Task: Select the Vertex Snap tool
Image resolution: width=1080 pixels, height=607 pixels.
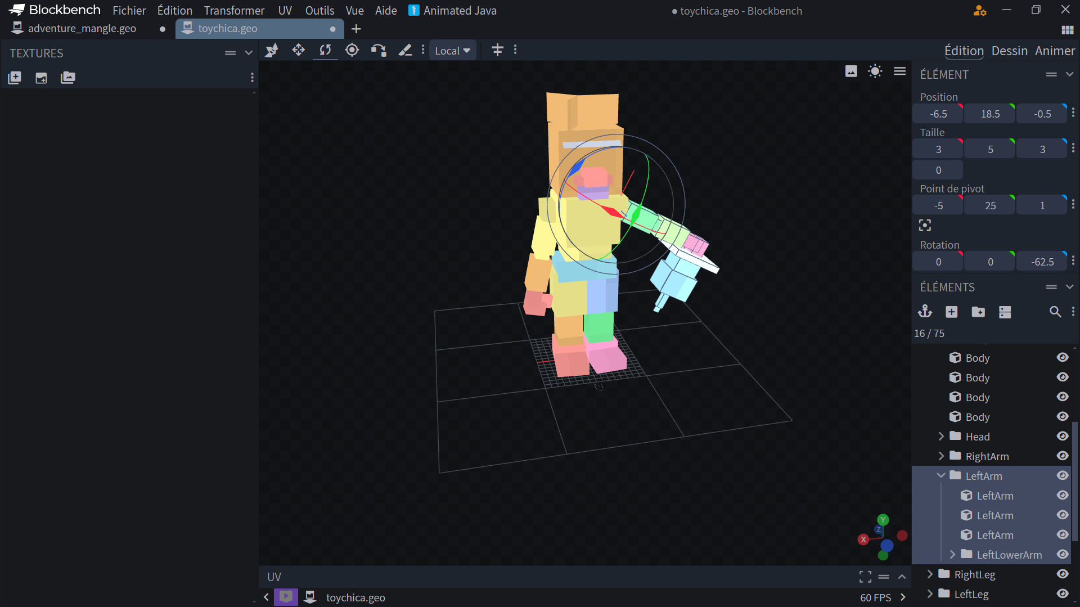Action: coord(379,51)
